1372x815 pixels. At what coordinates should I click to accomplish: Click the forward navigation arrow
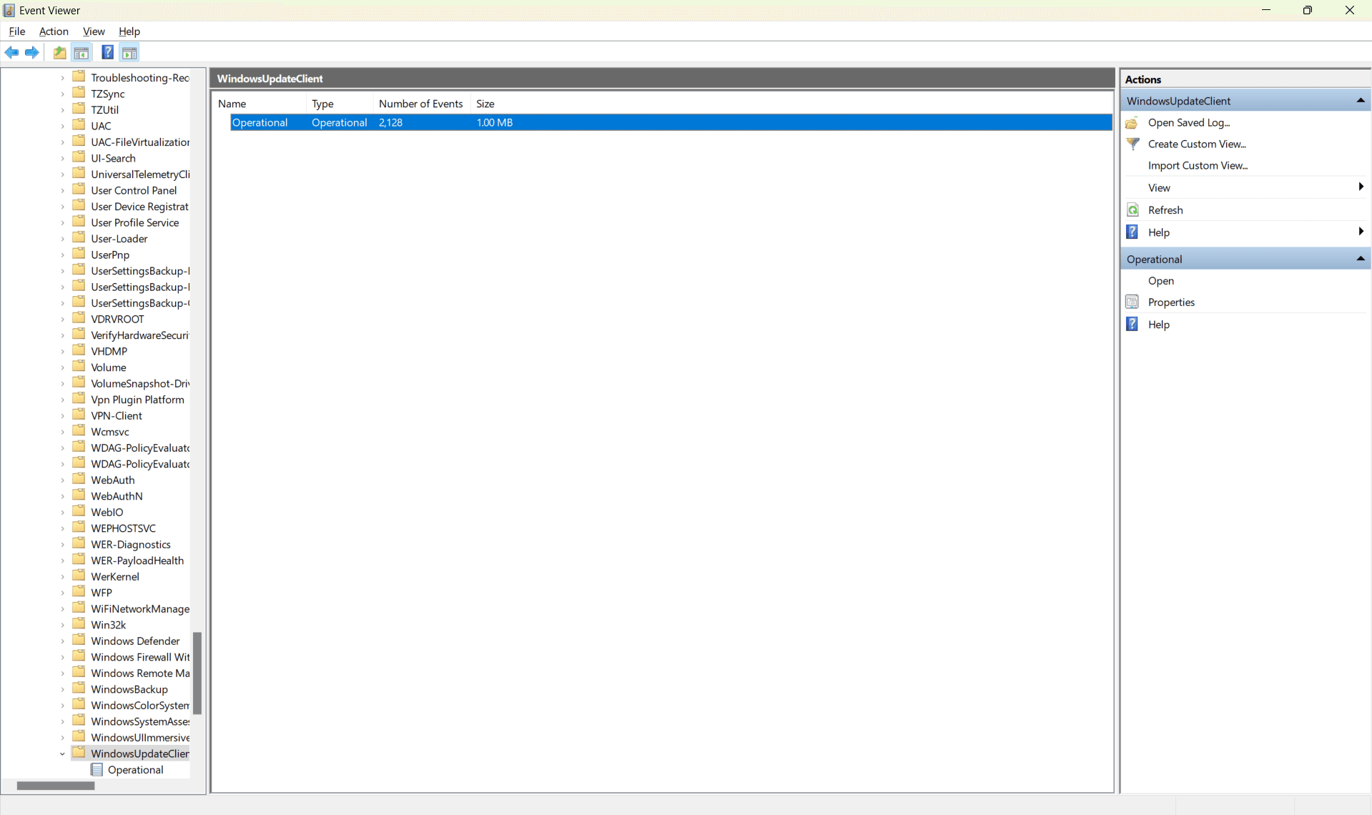point(31,52)
